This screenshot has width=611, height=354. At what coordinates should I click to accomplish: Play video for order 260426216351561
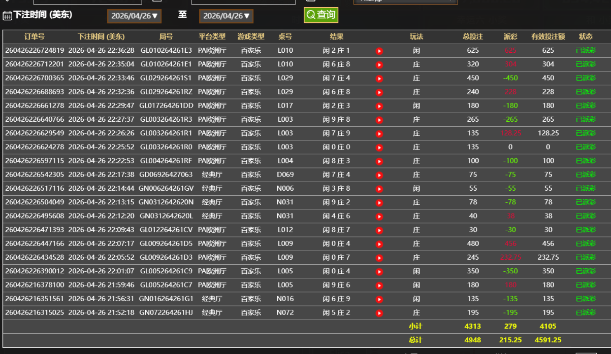(379, 300)
